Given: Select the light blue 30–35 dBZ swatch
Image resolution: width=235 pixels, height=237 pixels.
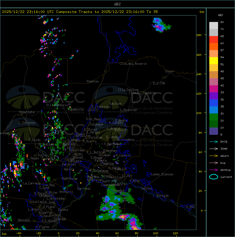Looking at the screenshot, I should (x=214, y=110).
